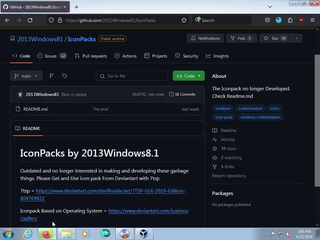
Task: Open the Actions tab
Action: click(x=126, y=56)
